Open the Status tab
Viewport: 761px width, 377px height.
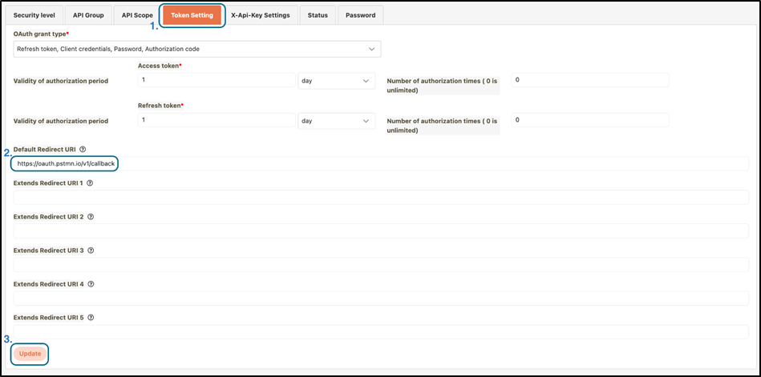pos(318,15)
